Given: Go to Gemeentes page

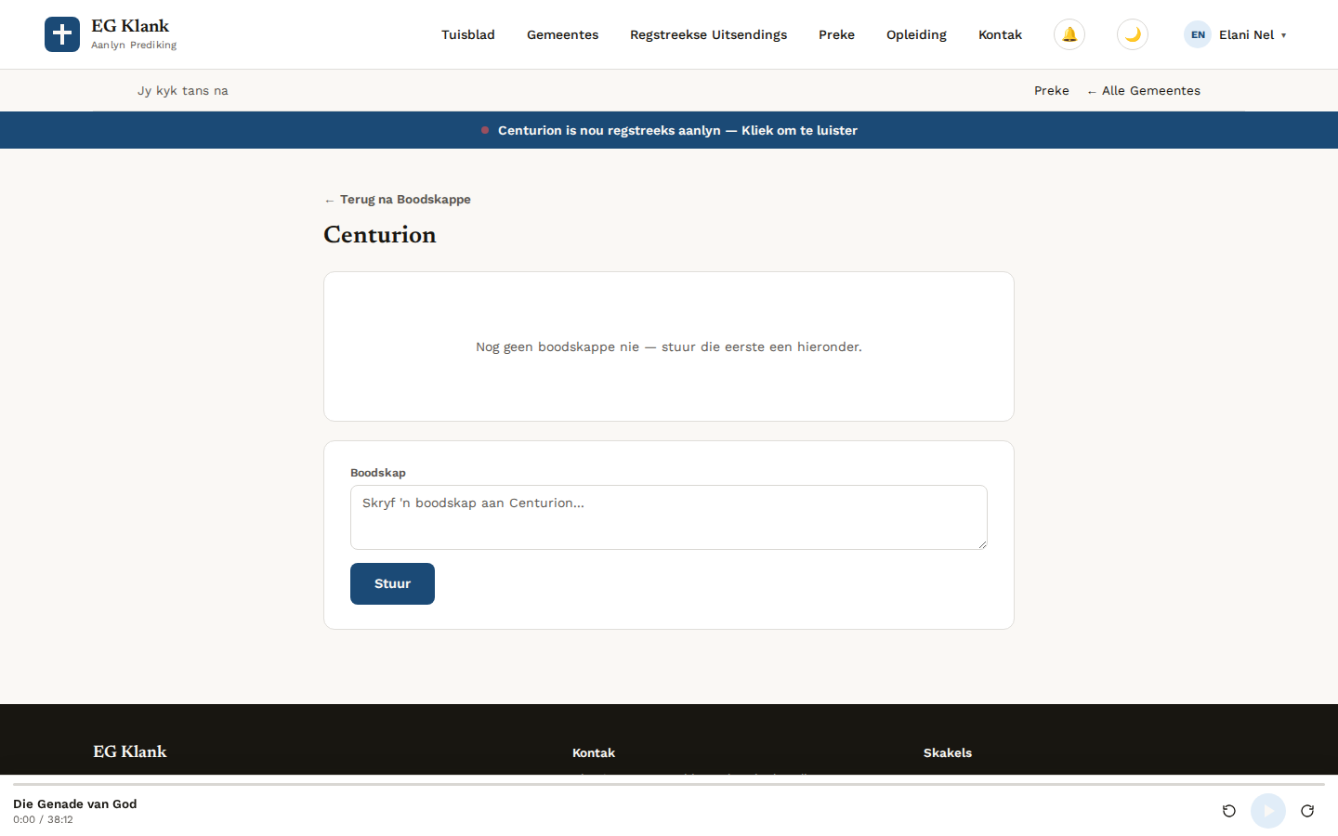Looking at the screenshot, I should click(x=562, y=34).
